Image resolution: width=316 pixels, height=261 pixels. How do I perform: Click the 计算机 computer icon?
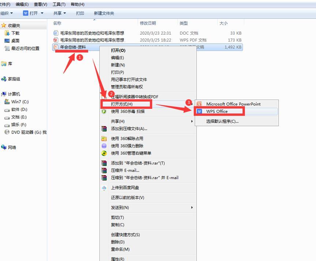(x=4, y=94)
